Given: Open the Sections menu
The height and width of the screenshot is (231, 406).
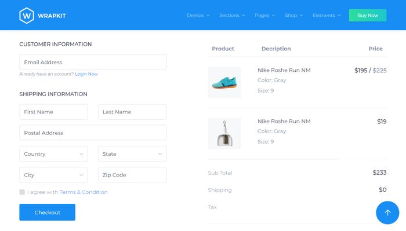Looking at the screenshot, I should point(232,16).
